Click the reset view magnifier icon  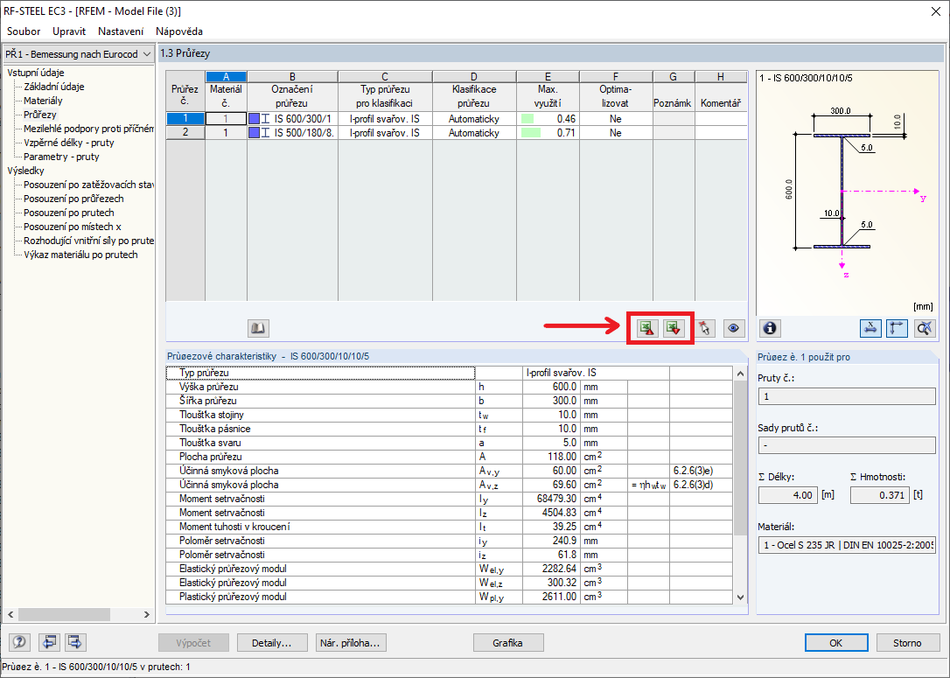tap(924, 328)
